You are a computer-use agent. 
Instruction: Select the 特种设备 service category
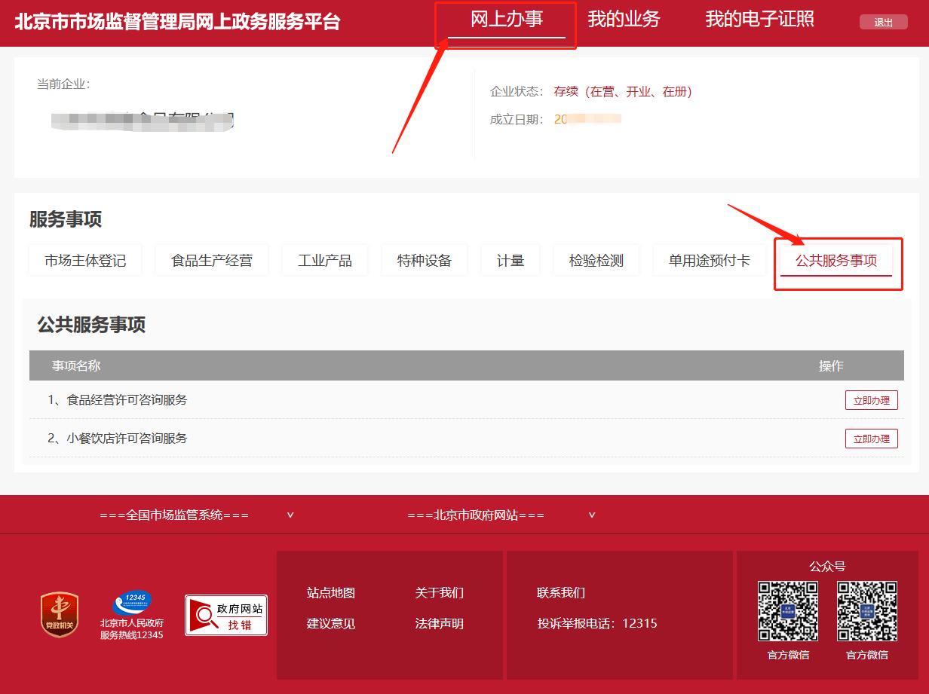coord(425,261)
